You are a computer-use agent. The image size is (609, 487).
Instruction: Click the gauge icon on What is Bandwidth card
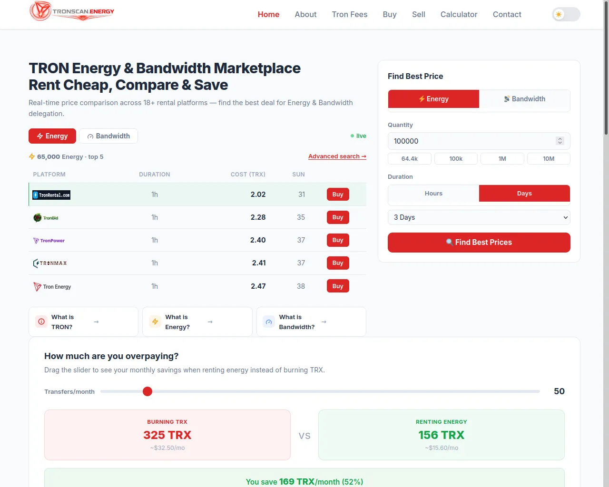click(x=269, y=322)
